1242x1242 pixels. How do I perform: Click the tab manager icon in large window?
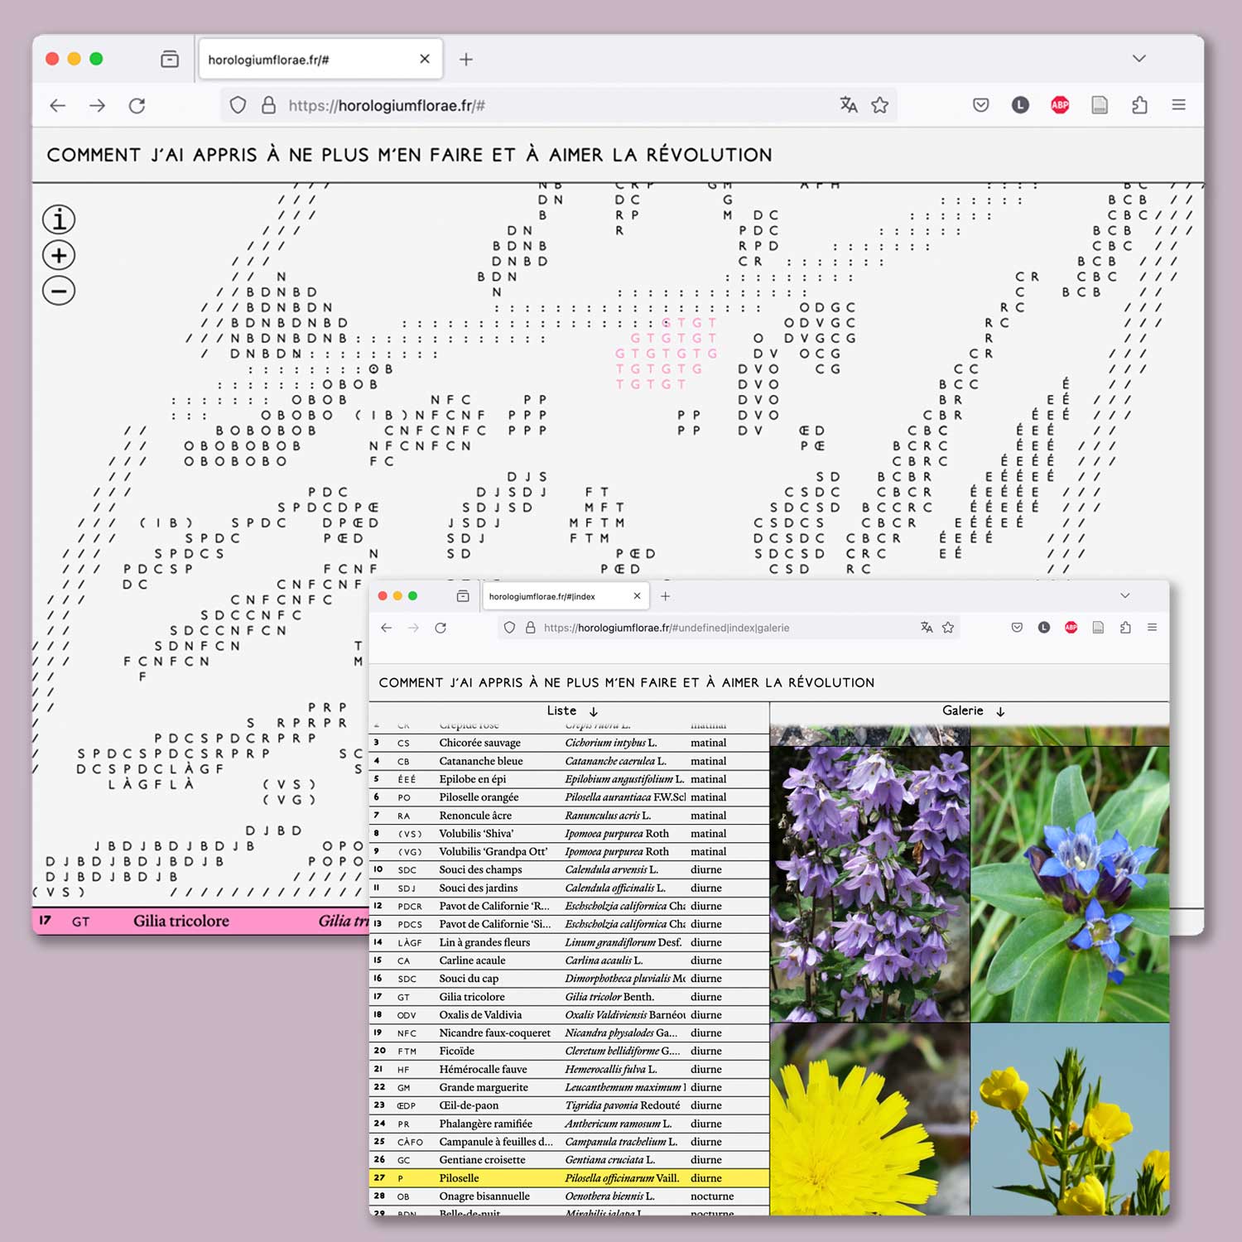(170, 59)
